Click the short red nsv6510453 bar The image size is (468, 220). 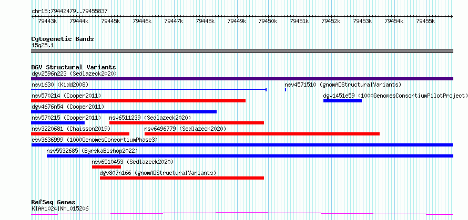coord(107,167)
